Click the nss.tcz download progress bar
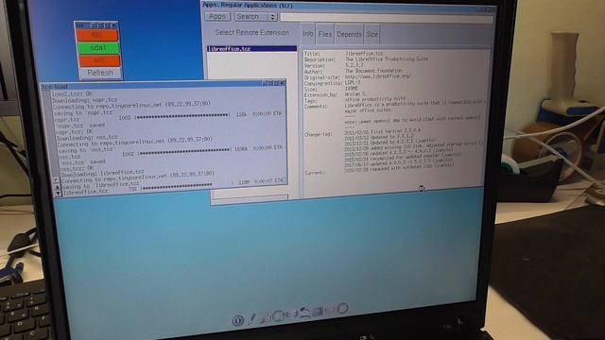Screen dimensions: 605x340 185,151
